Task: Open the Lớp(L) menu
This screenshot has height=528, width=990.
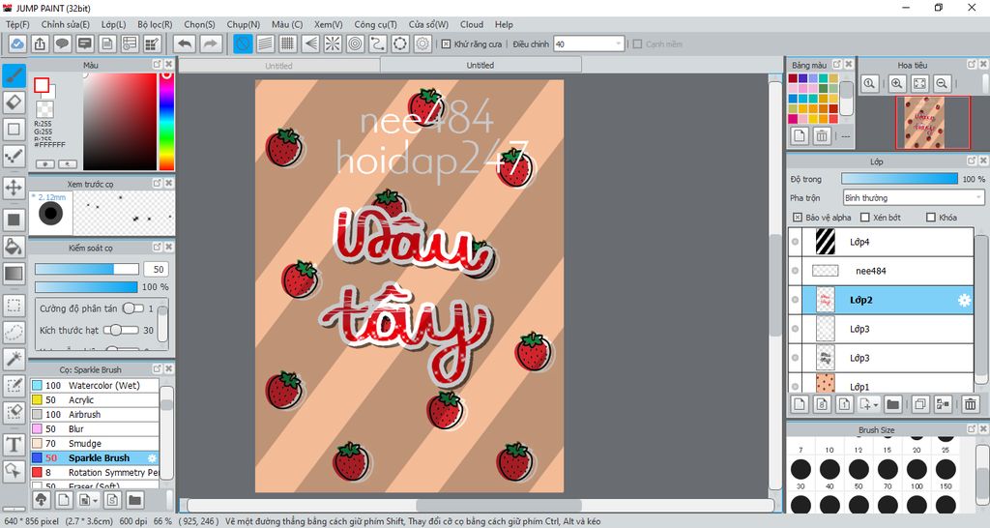Action: 114,24
